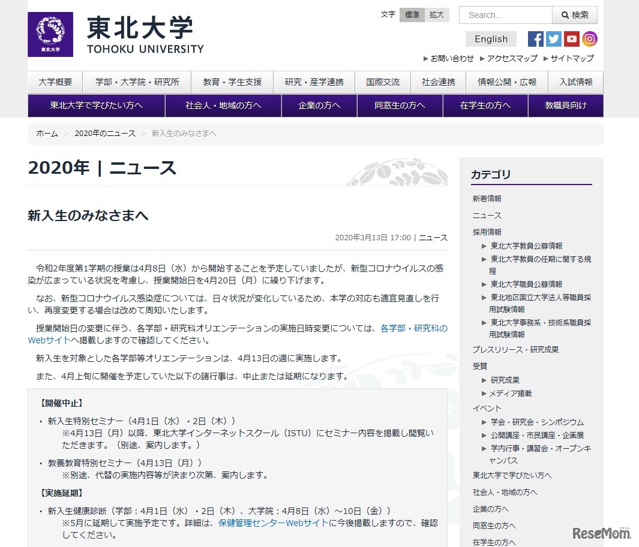The width and height of the screenshot is (639, 547).
Task: Open 研究・産学連携 menu
Action: [314, 82]
